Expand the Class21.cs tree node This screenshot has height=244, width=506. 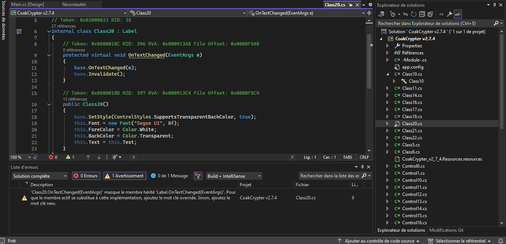[x=387, y=131]
